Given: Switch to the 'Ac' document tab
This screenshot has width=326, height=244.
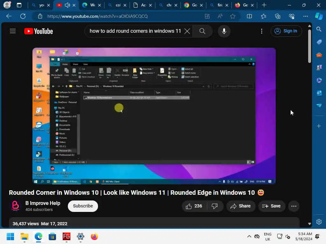Looking at the screenshot, I should (x=142, y=5).
